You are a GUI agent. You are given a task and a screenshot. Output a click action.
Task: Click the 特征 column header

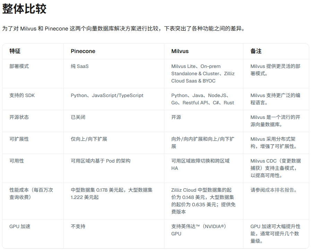tap(15, 51)
